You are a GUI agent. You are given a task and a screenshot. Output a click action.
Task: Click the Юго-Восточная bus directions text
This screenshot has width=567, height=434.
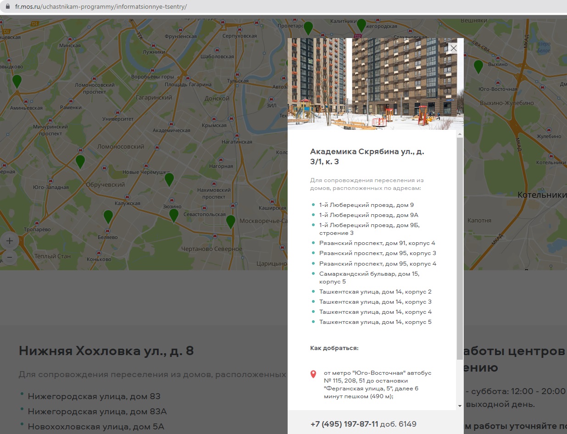pos(378,385)
